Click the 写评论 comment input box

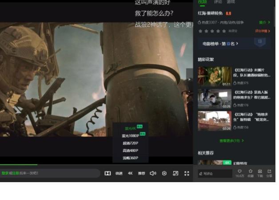pyautogui.click(x=215, y=173)
